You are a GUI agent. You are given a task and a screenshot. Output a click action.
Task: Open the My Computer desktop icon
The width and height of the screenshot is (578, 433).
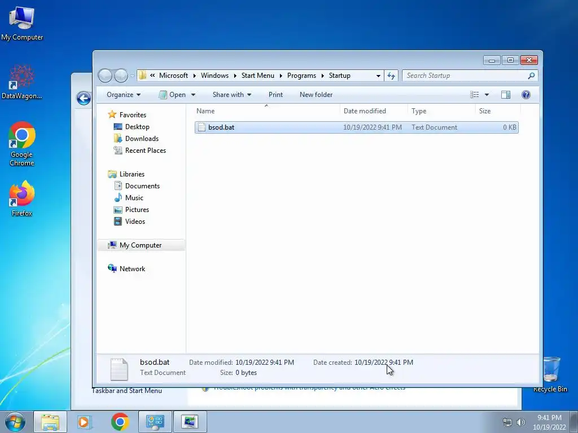point(22,23)
